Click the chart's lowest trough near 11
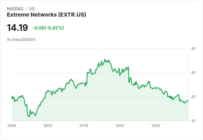The height and width of the screenshot is (140, 203). pyautogui.click(x=30, y=117)
